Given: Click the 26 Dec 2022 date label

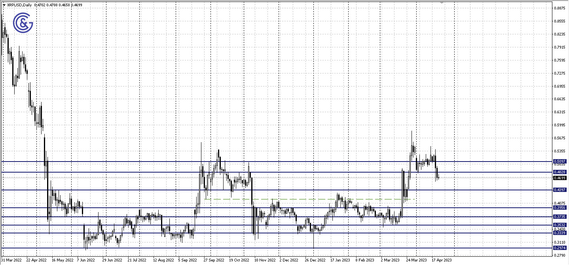Looking at the screenshot, I should 315,261.
